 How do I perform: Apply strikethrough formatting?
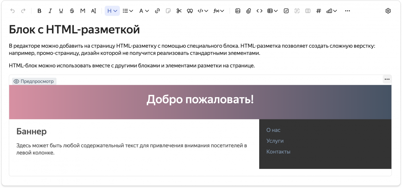click(72, 11)
